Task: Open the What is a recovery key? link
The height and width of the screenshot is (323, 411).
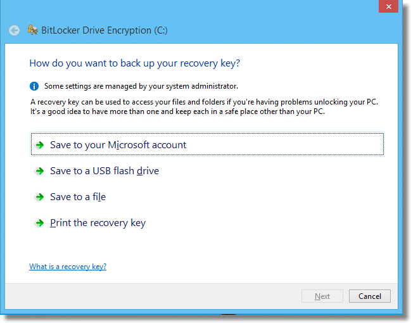Action: (68, 267)
